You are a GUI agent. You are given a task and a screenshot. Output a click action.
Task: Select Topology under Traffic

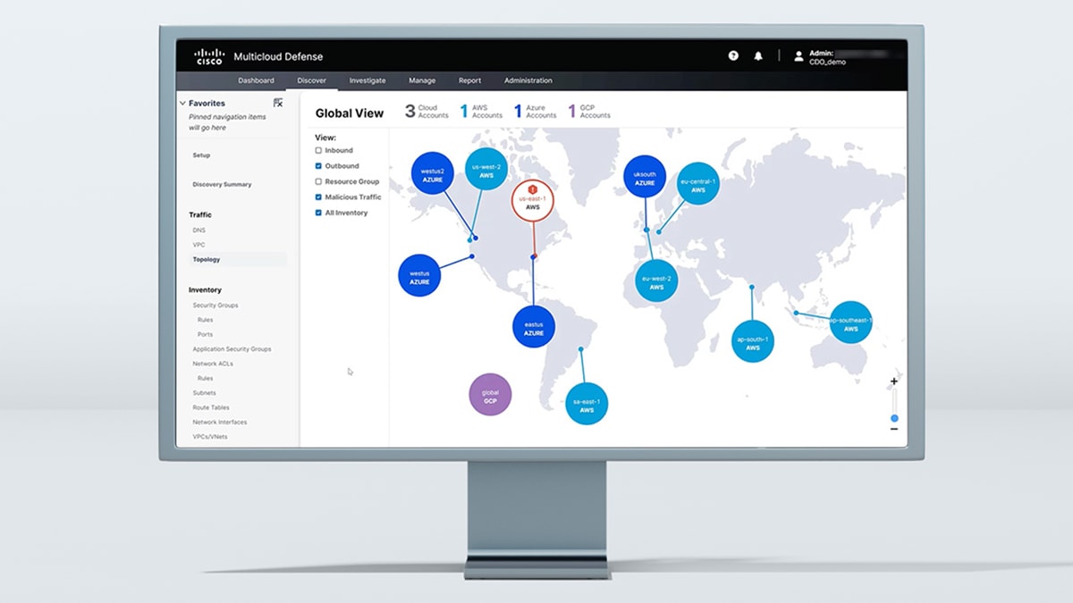(207, 259)
